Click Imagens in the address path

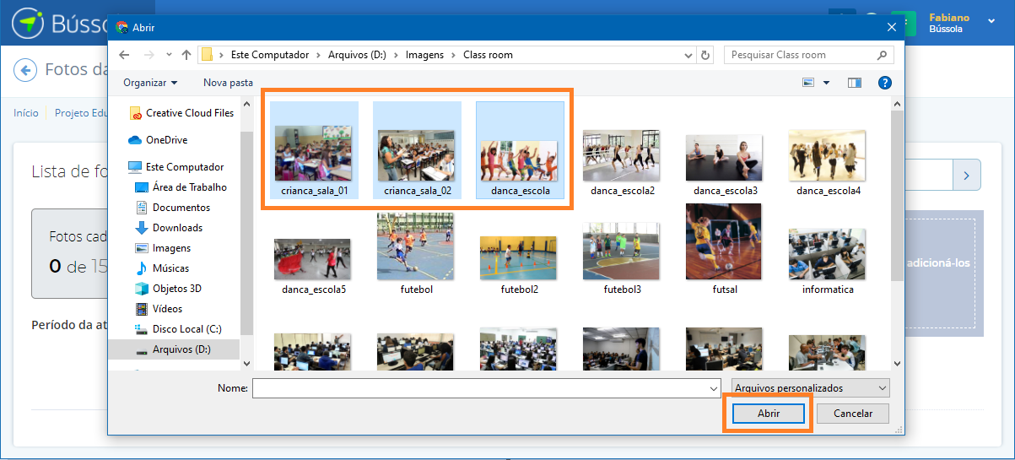click(x=424, y=55)
